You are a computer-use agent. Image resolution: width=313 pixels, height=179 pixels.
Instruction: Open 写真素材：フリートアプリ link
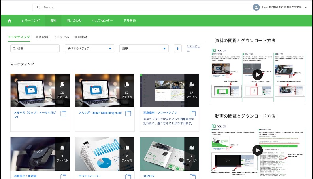coord(160,113)
